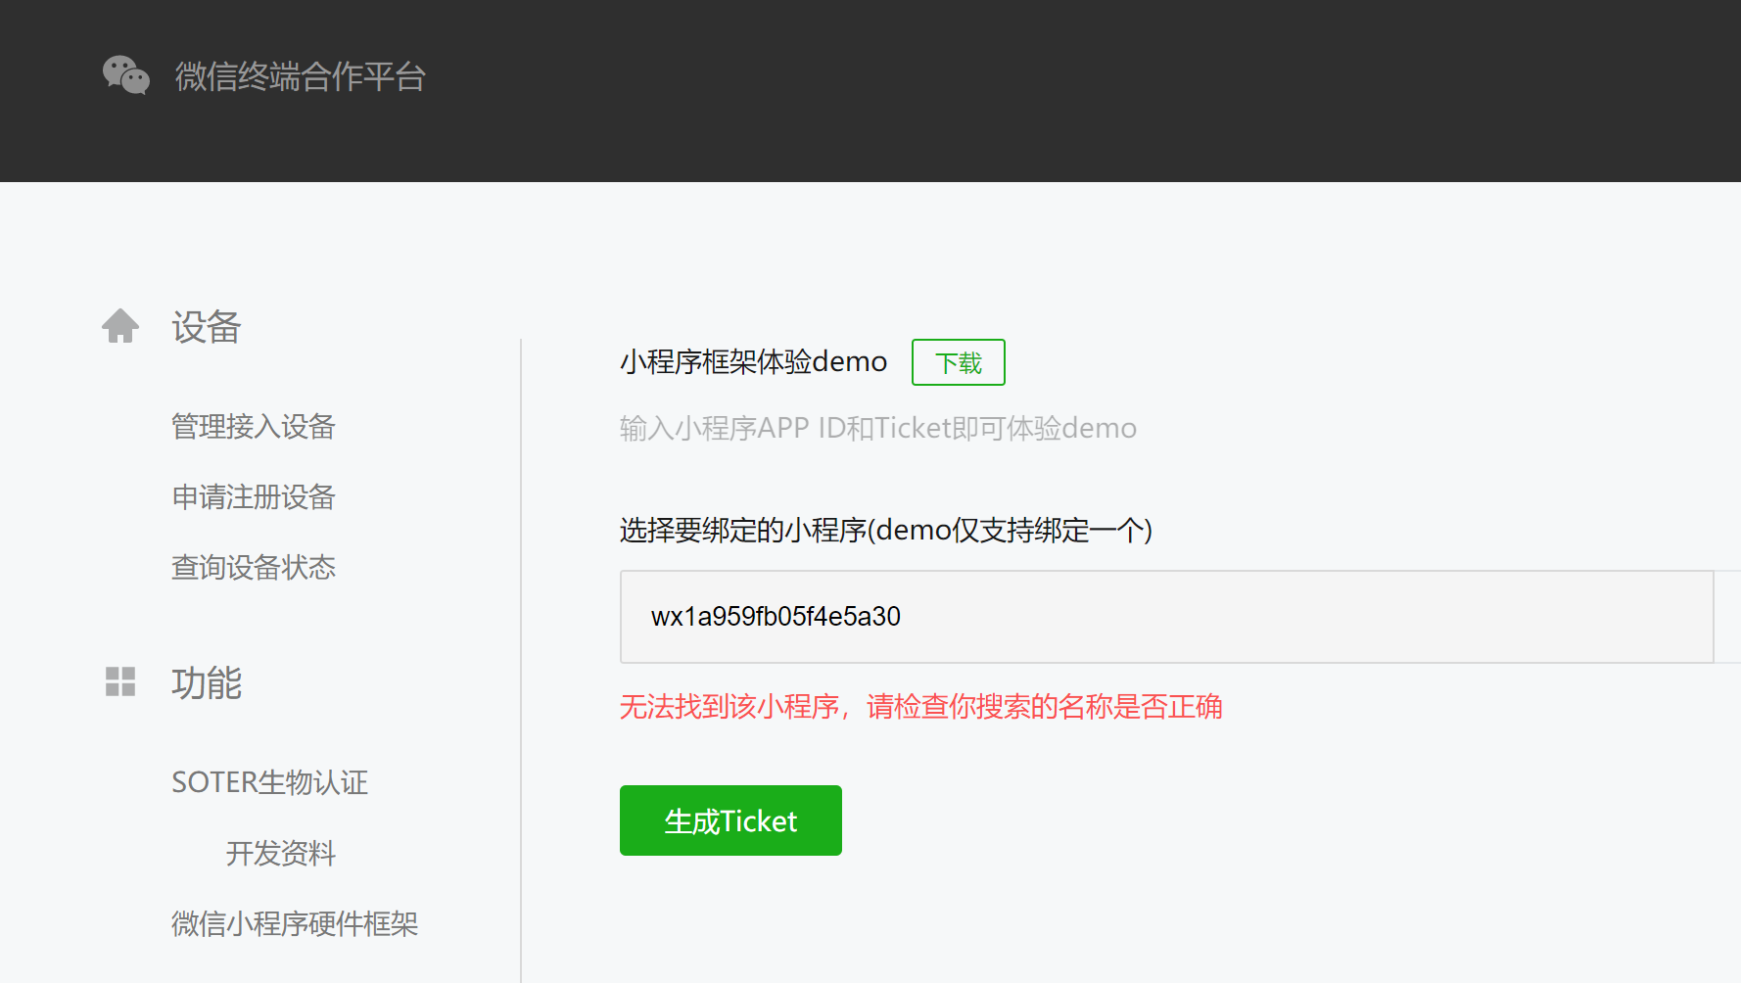Select the 设备 section heading
Screen dimensions: 1741x983
click(x=206, y=327)
